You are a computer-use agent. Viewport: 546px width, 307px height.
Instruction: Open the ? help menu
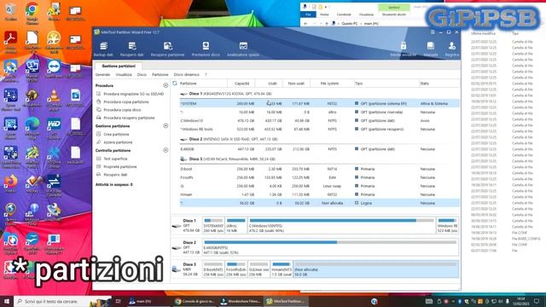pos(206,75)
